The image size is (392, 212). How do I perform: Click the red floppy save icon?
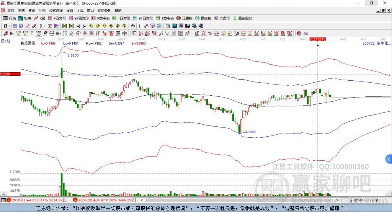point(188,26)
